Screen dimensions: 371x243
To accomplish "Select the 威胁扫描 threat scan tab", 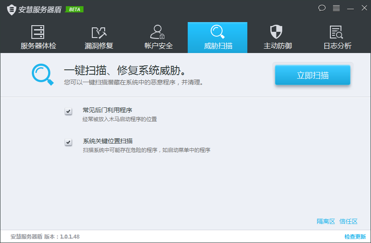I will coord(217,38).
